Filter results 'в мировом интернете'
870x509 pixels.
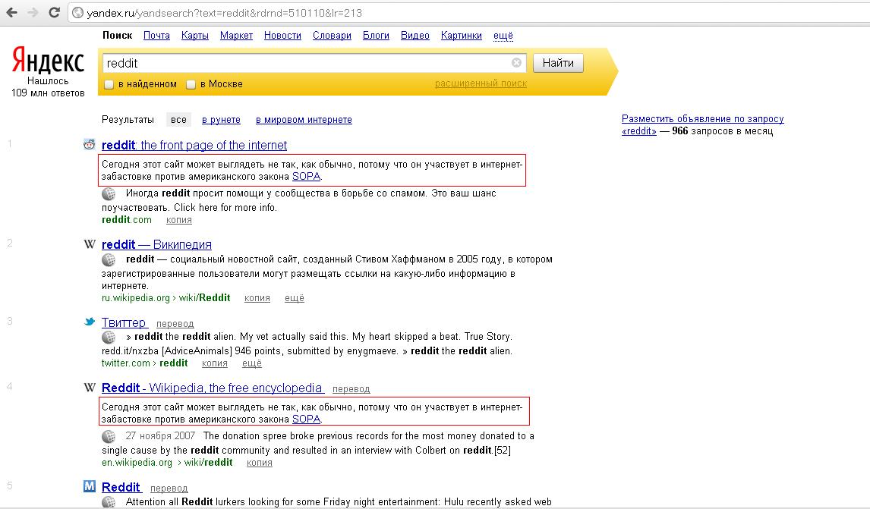click(304, 119)
